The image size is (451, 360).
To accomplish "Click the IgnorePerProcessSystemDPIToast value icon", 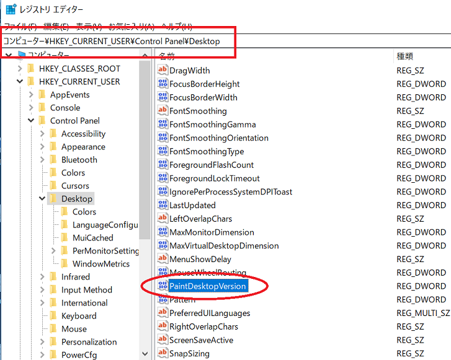I will (163, 191).
